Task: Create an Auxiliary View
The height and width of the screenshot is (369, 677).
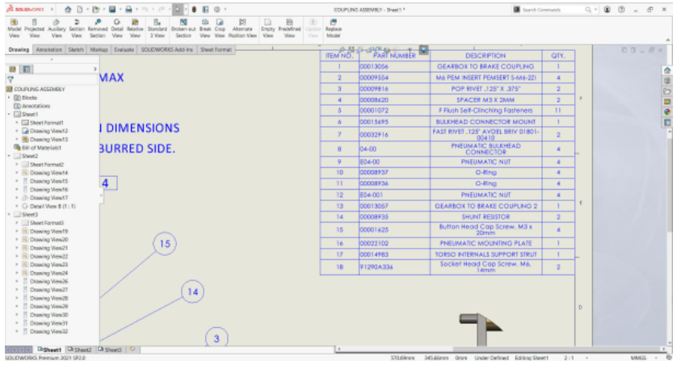Action: pyautogui.click(x=57, y=28)
